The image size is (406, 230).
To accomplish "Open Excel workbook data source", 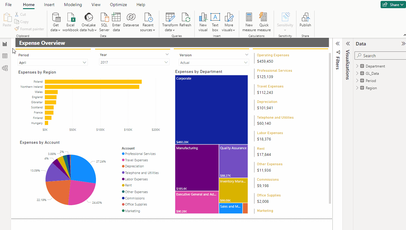I will click(x=71, y=17).
